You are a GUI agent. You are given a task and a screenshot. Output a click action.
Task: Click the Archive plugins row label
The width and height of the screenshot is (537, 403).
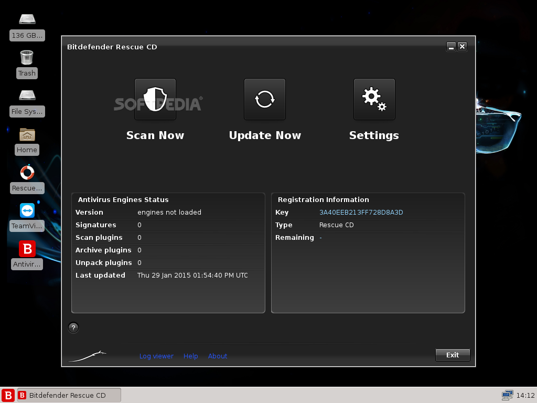pyautogui.click(x=103, y=250)
